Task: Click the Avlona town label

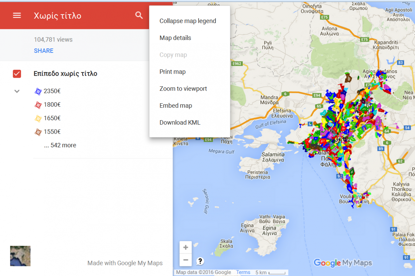Action: 329,31
